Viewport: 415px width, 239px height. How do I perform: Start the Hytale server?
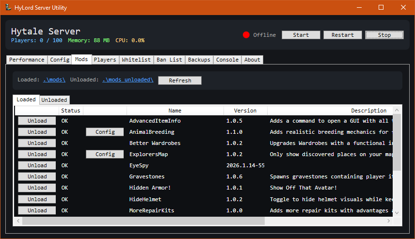301,35
